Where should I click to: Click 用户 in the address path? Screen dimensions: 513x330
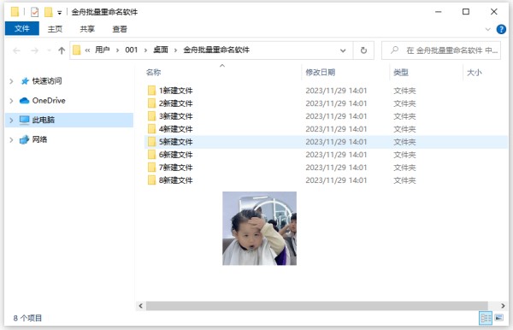pos(102,50)
